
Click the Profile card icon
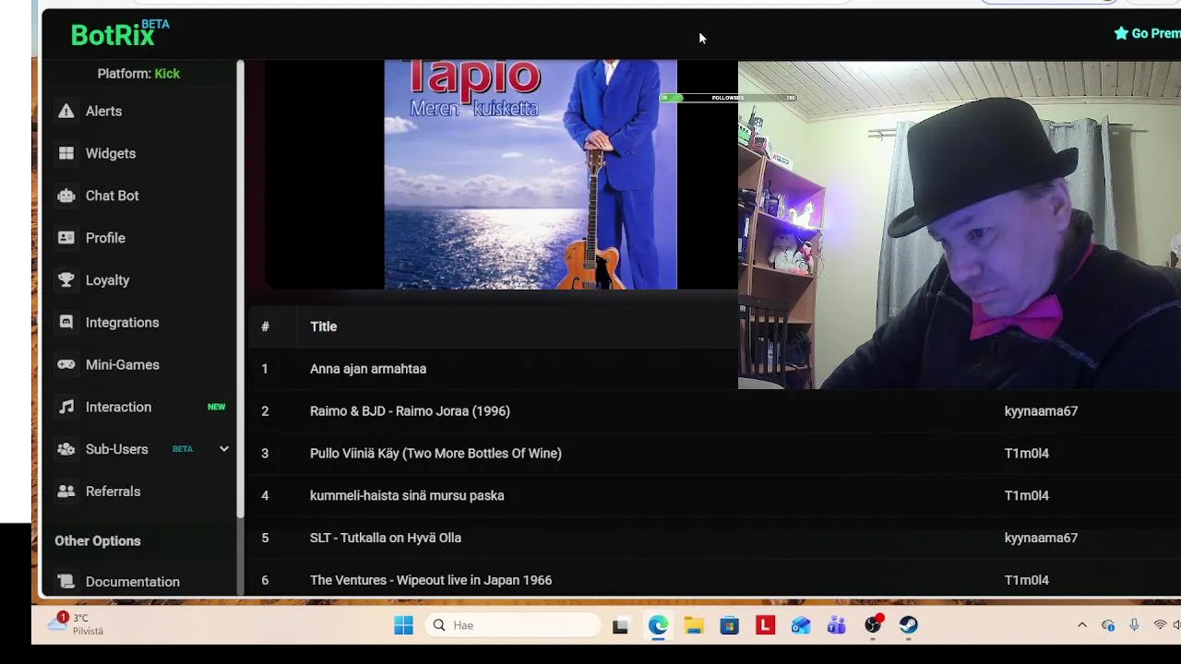(66, 238)
